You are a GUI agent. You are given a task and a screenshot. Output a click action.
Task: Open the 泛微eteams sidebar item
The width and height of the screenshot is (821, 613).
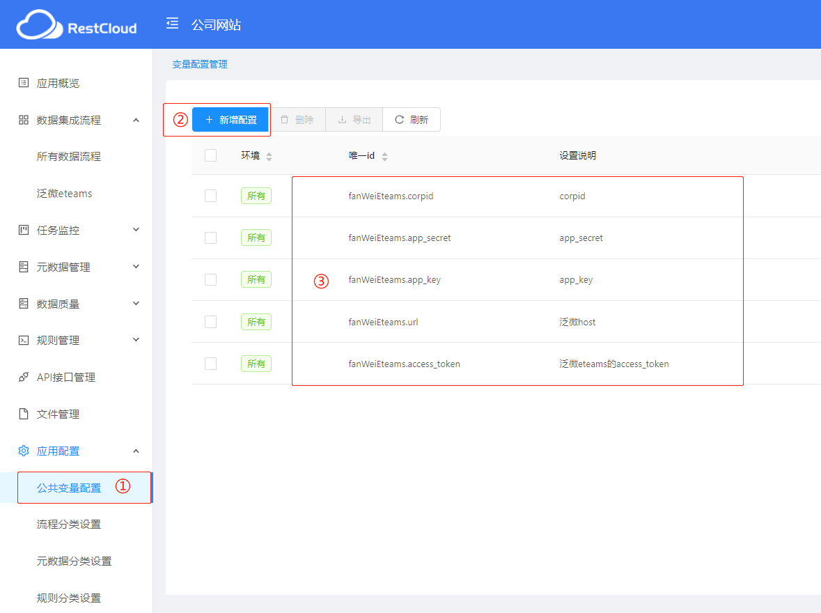65,194
